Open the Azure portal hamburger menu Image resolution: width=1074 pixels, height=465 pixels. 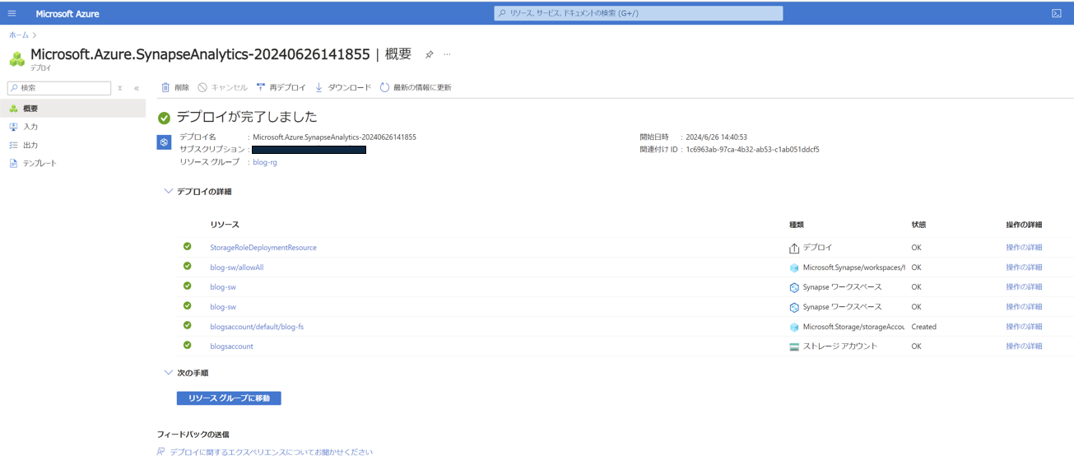(12, 13)
